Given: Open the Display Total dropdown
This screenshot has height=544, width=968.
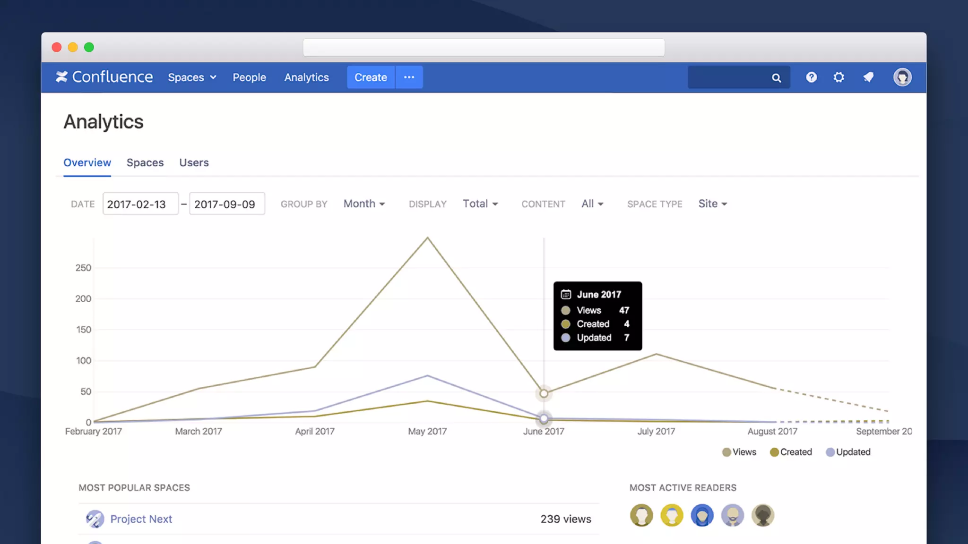Looking at the screenshot, I should [480, 204].
